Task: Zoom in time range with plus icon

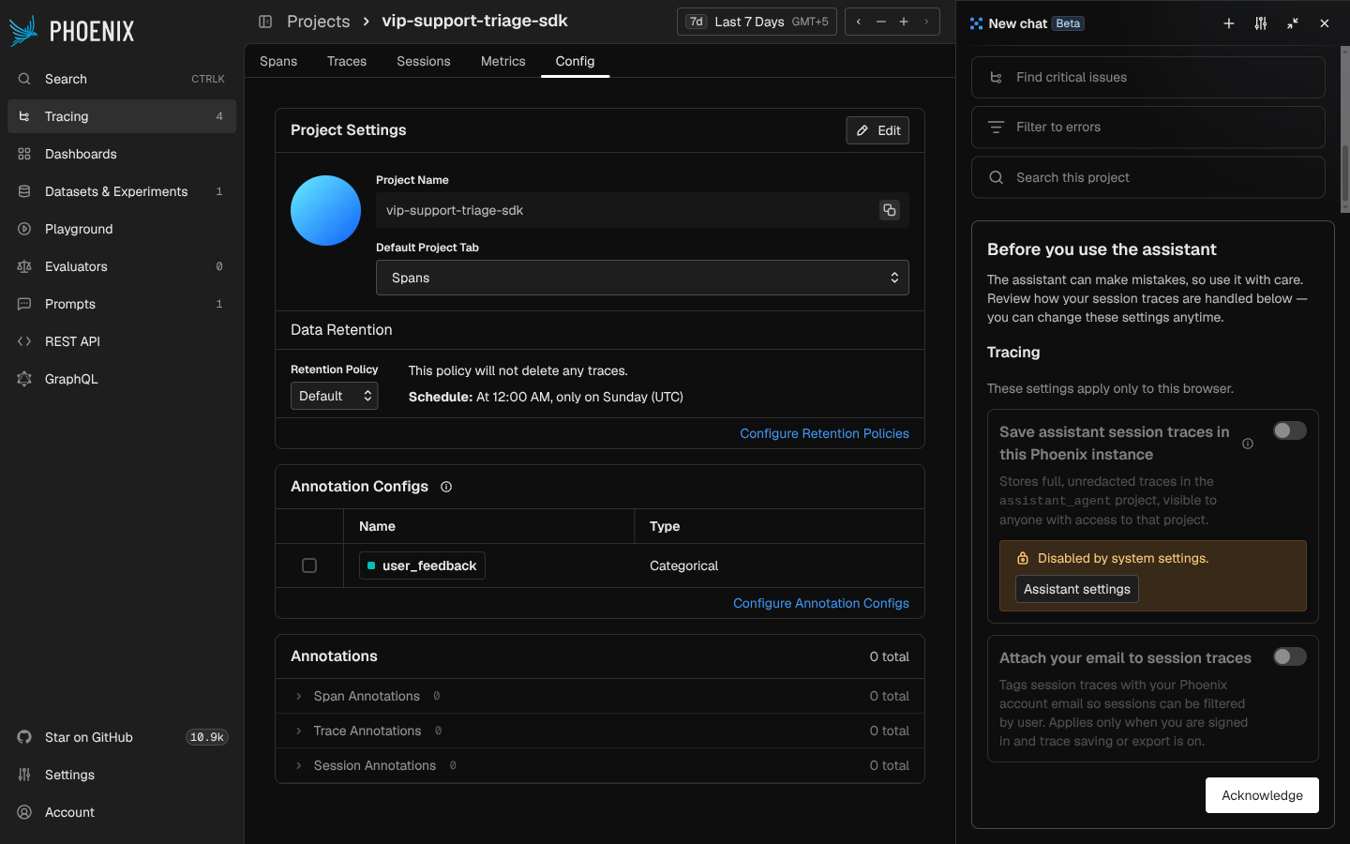Action: (x=904, y=22)
